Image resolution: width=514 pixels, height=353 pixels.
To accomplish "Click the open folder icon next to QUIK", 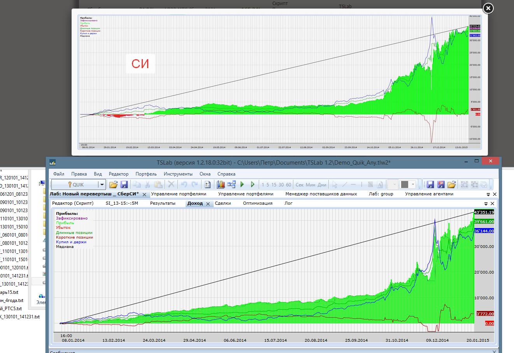I will pyautogui.click(x=113, y=184).
